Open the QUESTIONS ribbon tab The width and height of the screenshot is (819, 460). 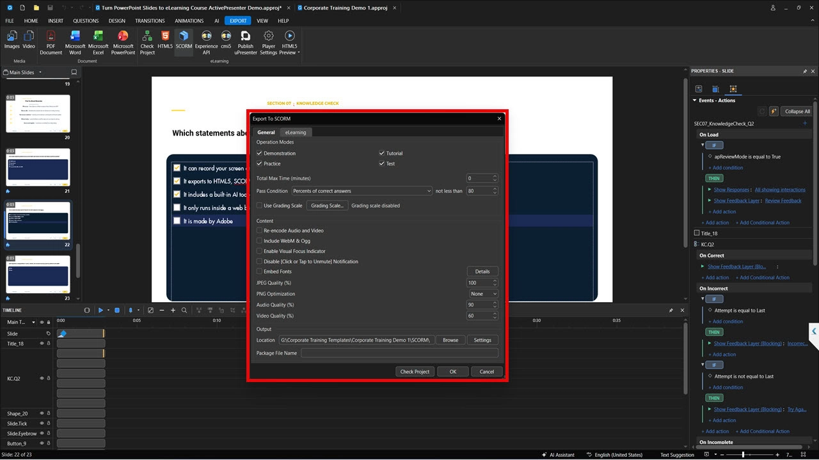[86, 21]
